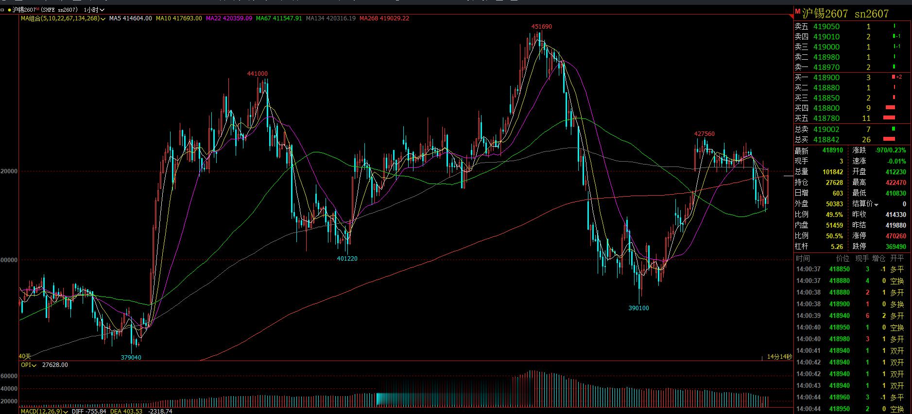Click the MA268 419029.22 value label
Viewport: 912px width, 414px height.
tap(384, 18)
